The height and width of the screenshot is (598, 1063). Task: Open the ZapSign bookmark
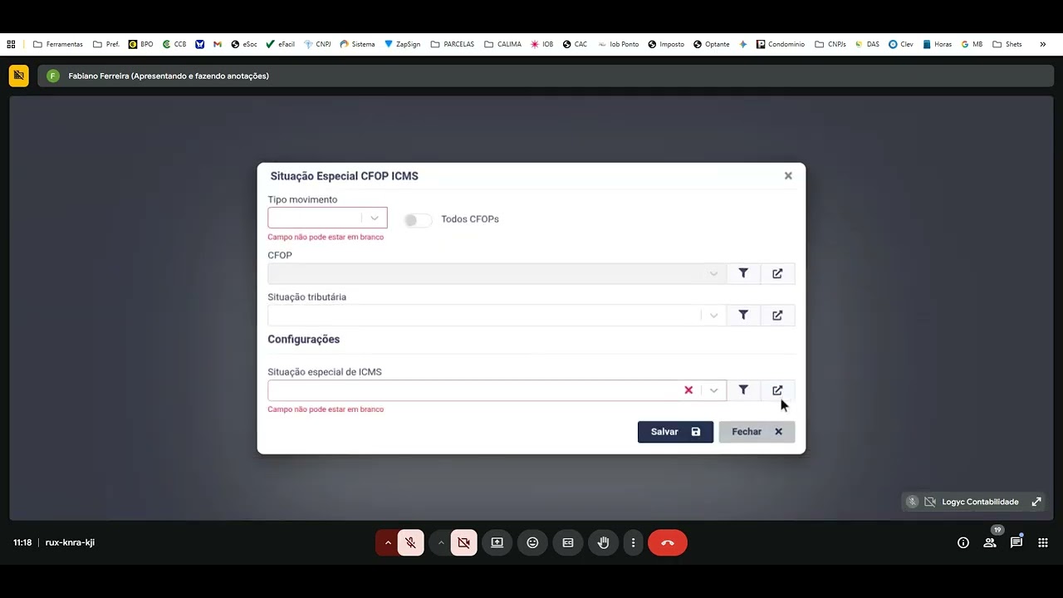pyautogui.click(x=403, y=44)
